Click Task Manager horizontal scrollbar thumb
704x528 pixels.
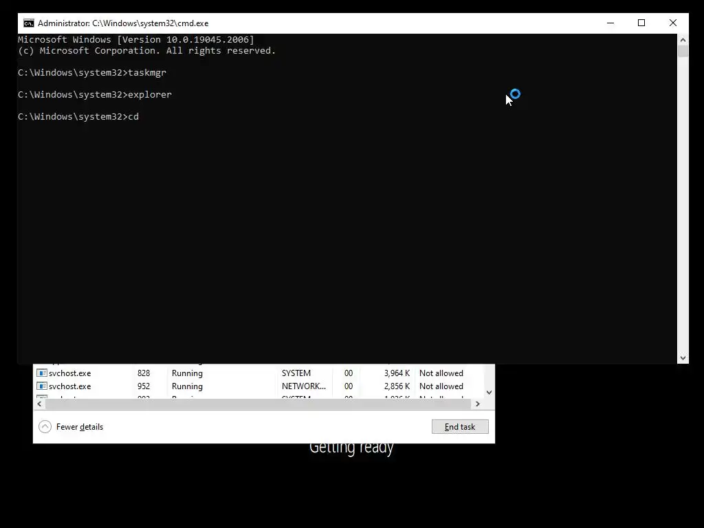point(258,404)
